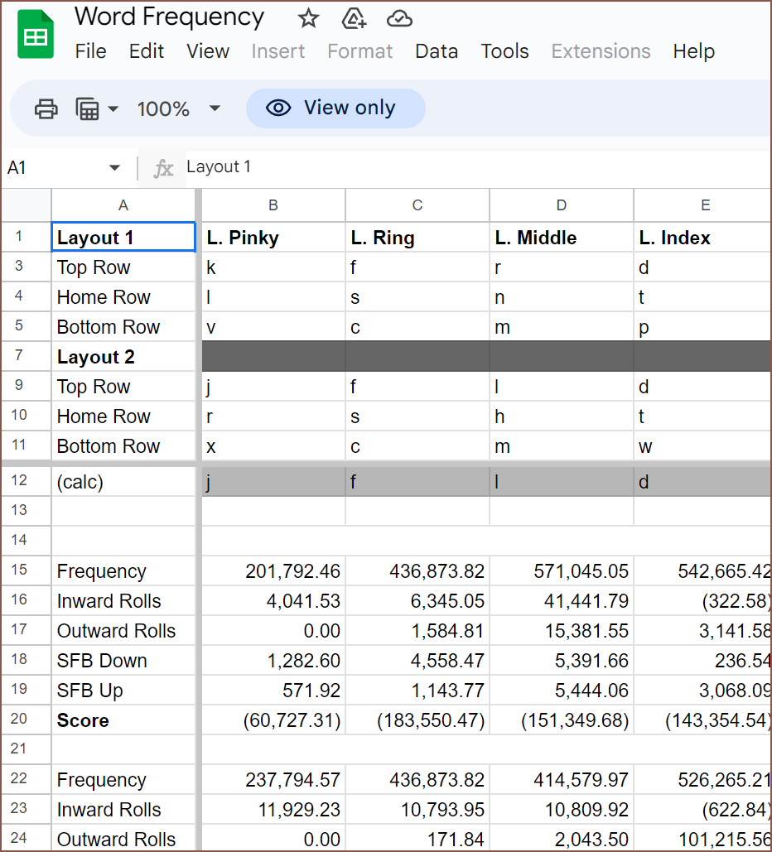
Task: Select the bold Score cell
Action: 124,720
